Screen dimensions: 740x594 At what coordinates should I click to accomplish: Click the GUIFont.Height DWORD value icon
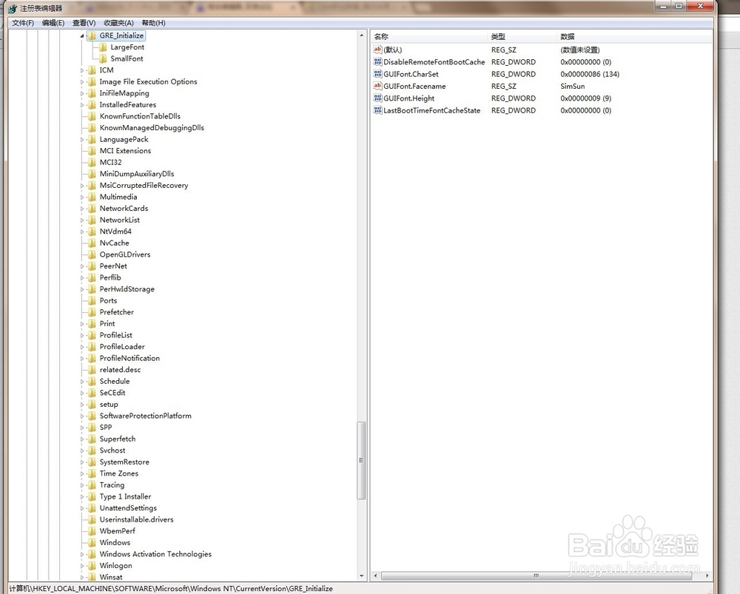coord(377,98)
